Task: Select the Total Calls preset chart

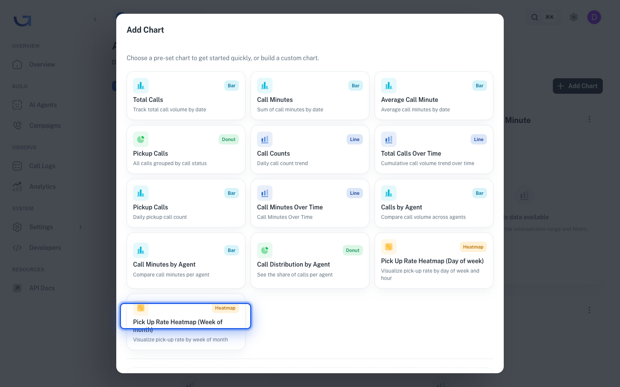Action: point(186,95)
